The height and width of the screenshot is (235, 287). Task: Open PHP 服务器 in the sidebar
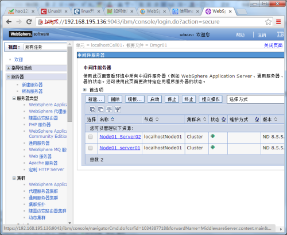[40, 125]
